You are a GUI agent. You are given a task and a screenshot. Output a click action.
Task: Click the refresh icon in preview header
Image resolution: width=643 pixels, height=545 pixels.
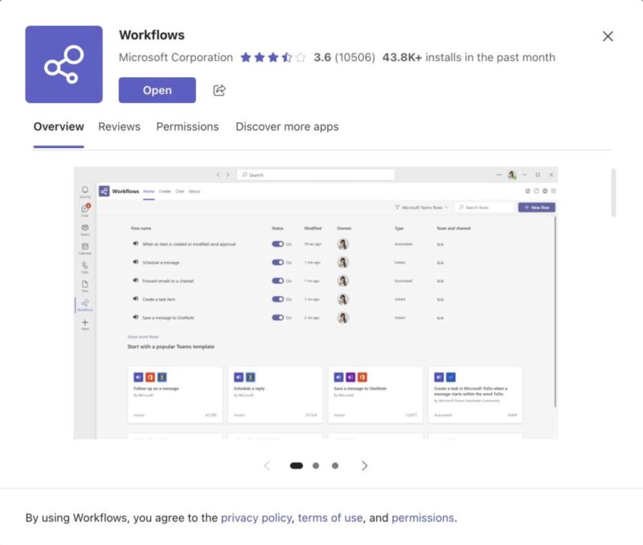[536, 191]
